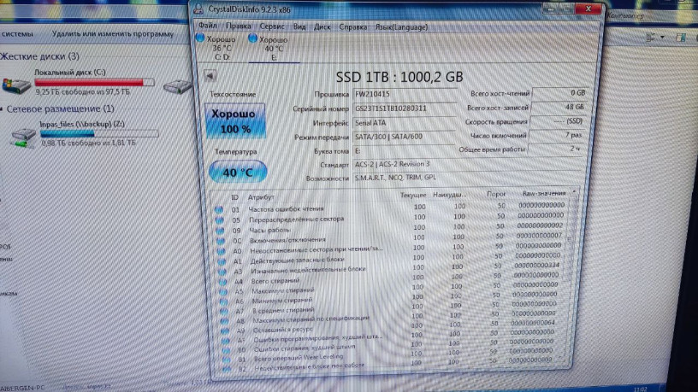Open the Файл menu
Screen dimensions: 698x392
208,26
